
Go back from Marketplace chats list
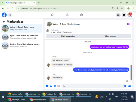[x=4, y=21]
